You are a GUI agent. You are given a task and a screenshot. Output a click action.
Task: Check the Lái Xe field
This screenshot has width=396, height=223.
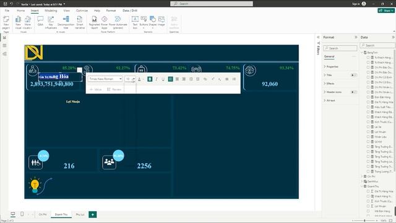click(x=368, y=127)
